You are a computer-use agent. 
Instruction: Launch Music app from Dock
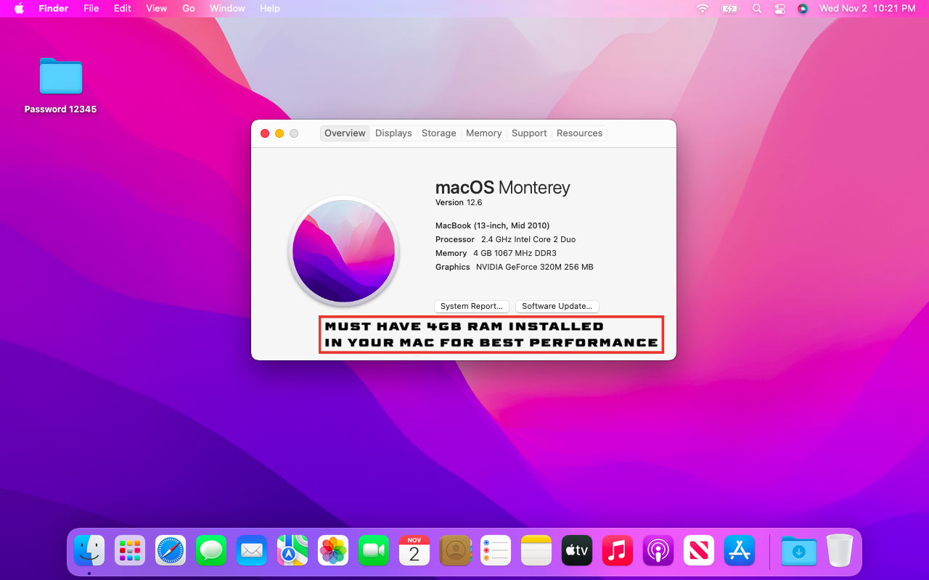click(618, 551)
